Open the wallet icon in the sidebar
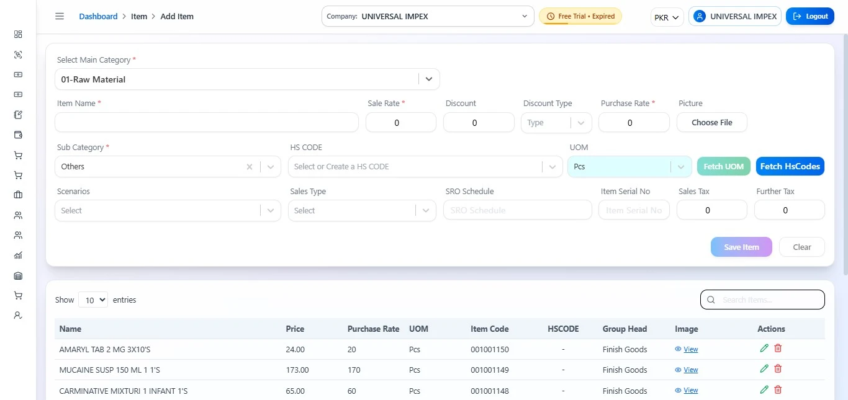 click(18, 135)
